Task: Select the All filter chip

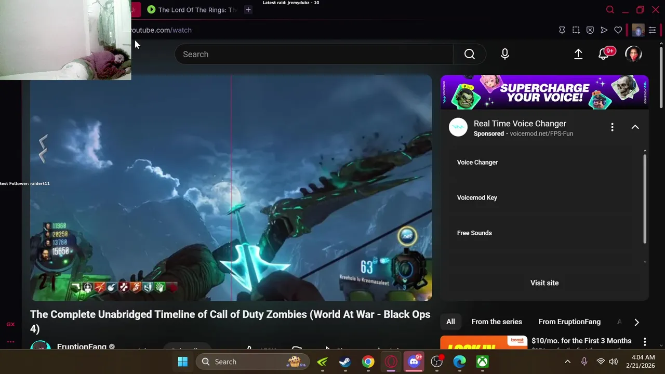Action: tap(450, 322)
